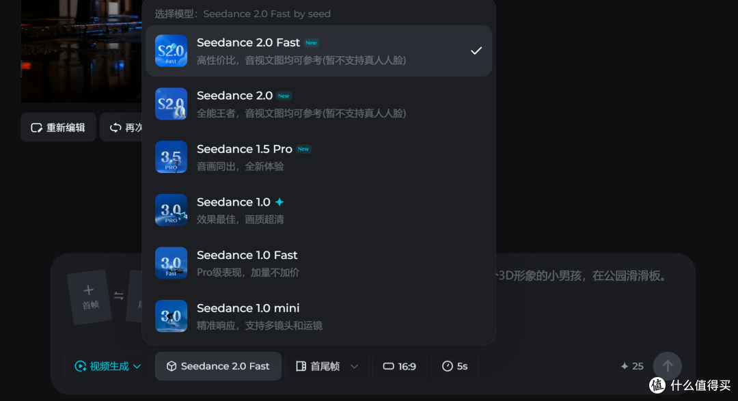
Task: Click the 25 credits indicator
Action: pyautogui.click(x=631, y=366)
